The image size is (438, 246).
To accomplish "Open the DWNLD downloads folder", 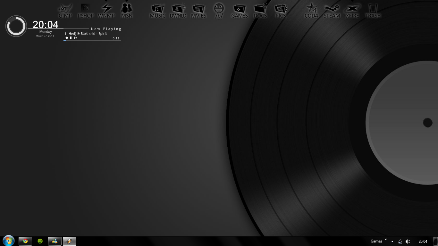I will (x=178, y=11).
